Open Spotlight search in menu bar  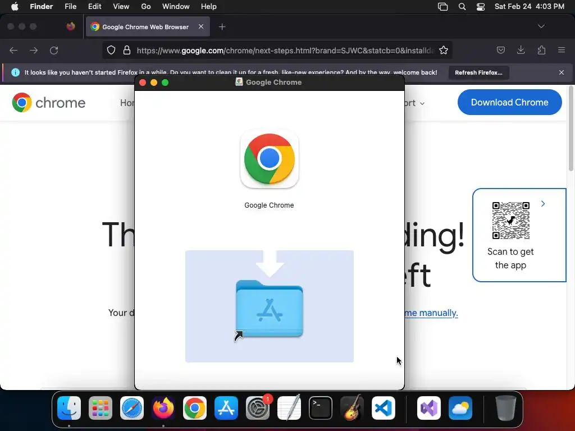pyautogui.click(x=462, y=7)
